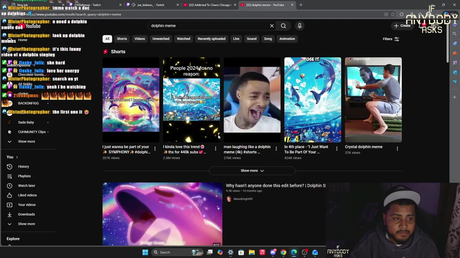Image resolution: width=460 pixels, height=258 pixels.
Task: Launch Copilot from the taskbar
Action: tap(220, 252)
